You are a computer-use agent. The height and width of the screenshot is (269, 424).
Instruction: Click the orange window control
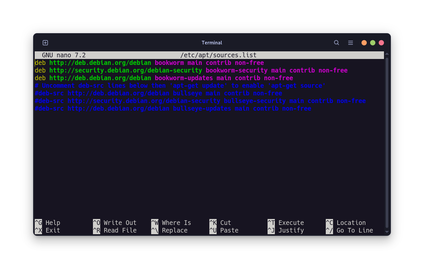(x=364, y=43)
